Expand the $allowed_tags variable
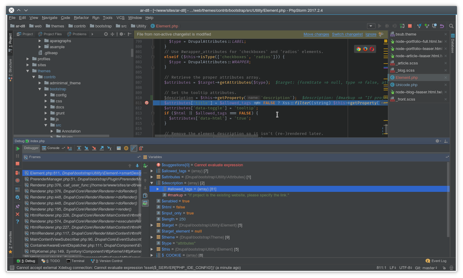This screenshot has width=463, height=278. (x=152, y=171)
